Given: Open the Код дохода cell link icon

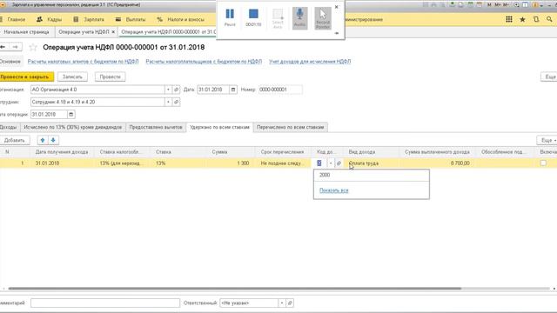Looking at the screenshot, I should [x=339, y=163].
